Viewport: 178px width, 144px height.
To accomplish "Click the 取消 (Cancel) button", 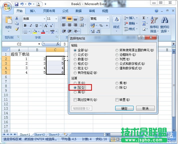I will pyautogui.click(x=145, y=108).
